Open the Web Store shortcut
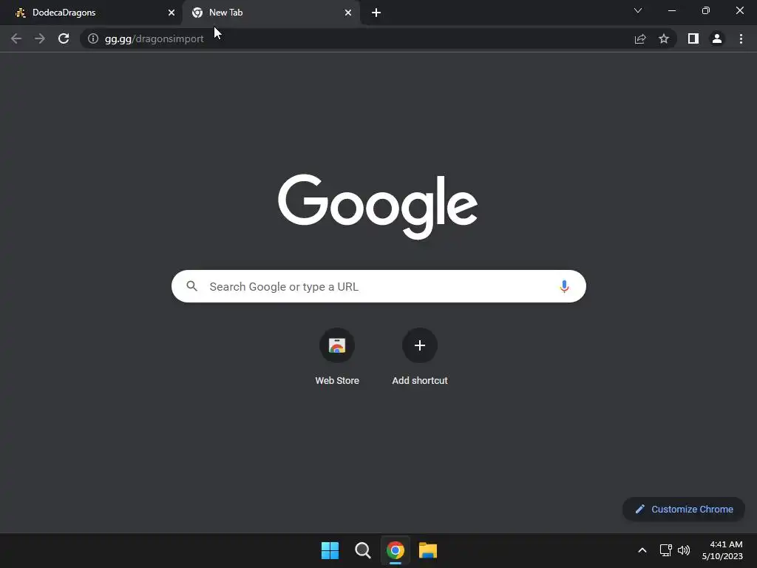757x568 pixels. (x=337, y=356)
